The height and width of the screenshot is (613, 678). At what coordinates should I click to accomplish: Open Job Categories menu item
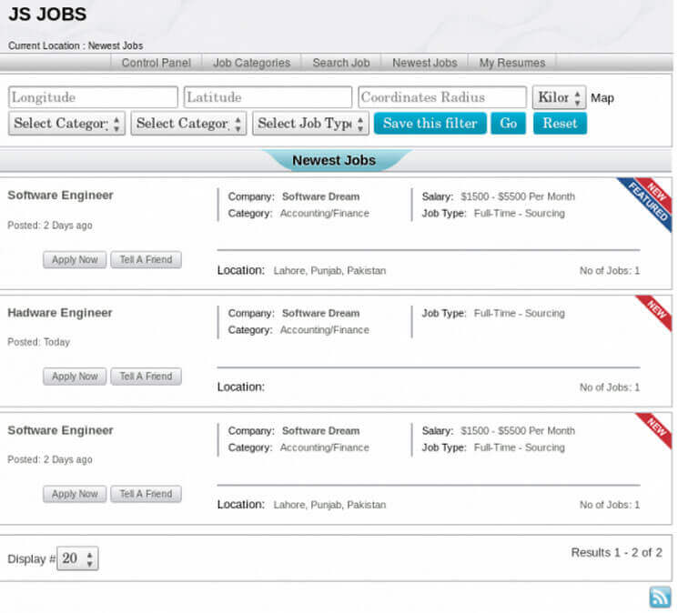(252, 63)
